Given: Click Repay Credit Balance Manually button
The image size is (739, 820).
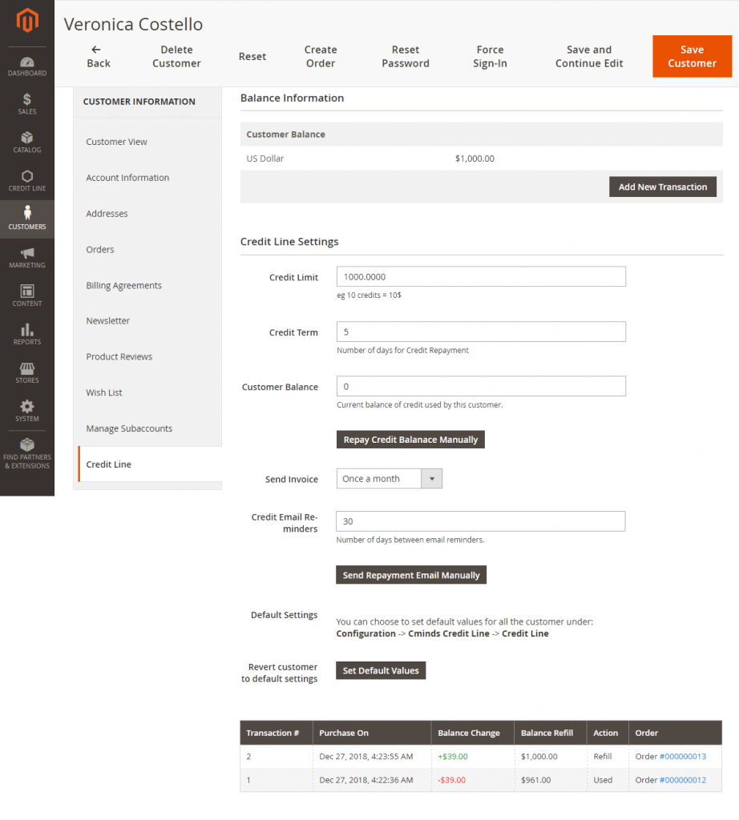Looking at the screenshot, I should [x=410, y=440].
